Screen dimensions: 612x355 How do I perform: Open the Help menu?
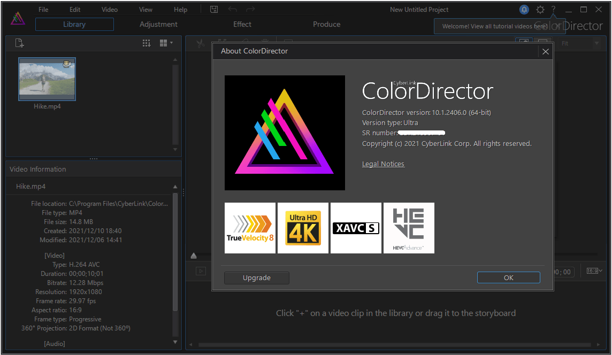(x=180, y=10)
